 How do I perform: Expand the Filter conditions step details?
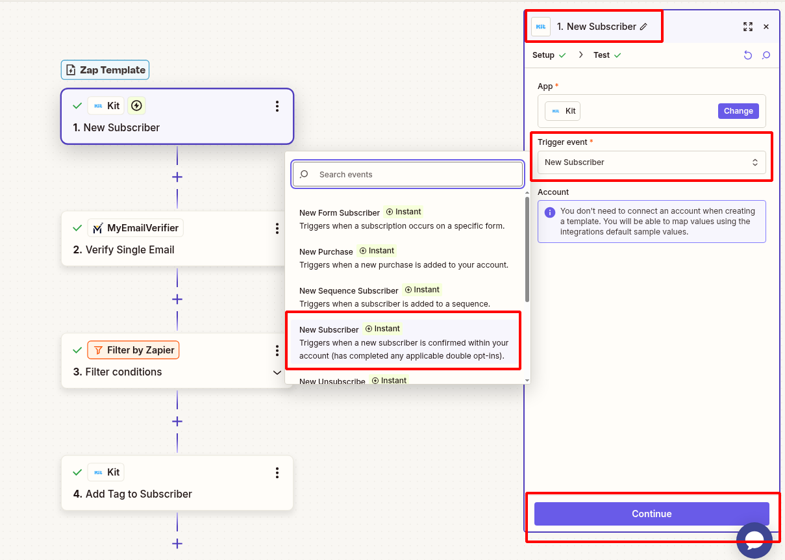pos(277,372)
